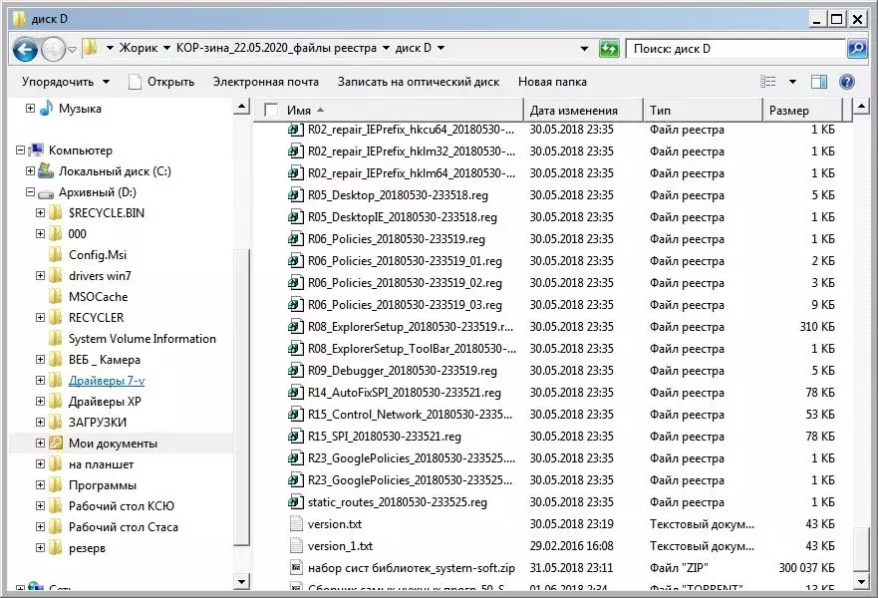
Task: Click КОР-зина_22.05.2020_файлы реестра breadcrumb
Action: tap(276, 48)
